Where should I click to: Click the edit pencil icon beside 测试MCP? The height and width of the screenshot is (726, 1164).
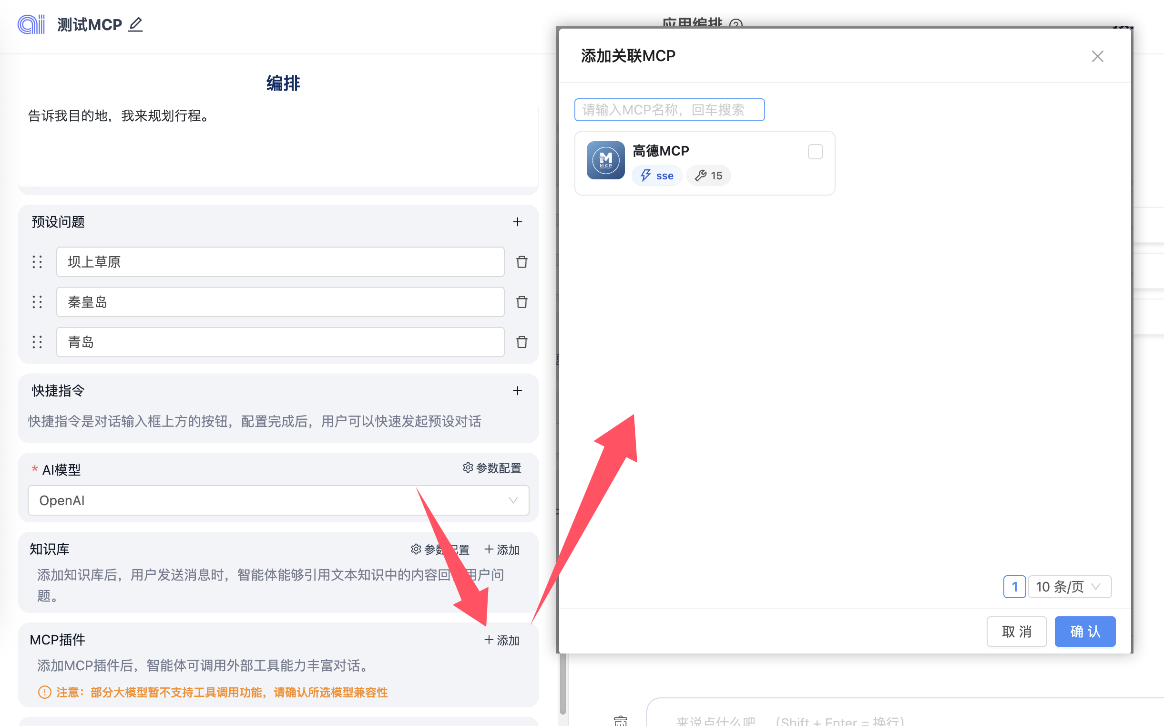136,24
